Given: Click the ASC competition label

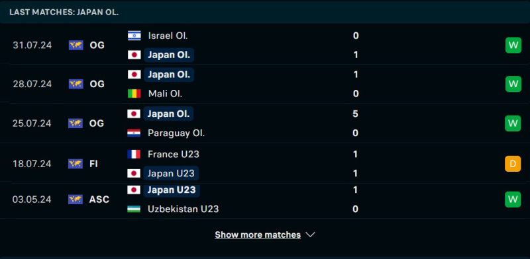Looking at the screenshot, I should [99, 200].
